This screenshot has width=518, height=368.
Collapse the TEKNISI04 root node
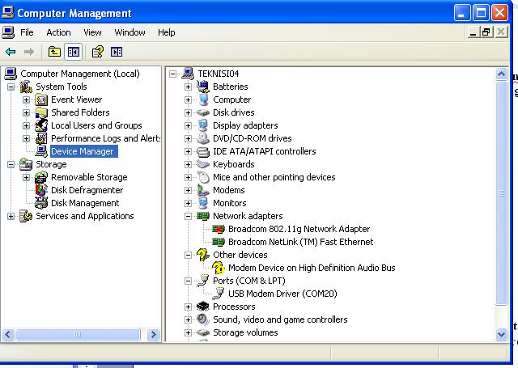172,74
